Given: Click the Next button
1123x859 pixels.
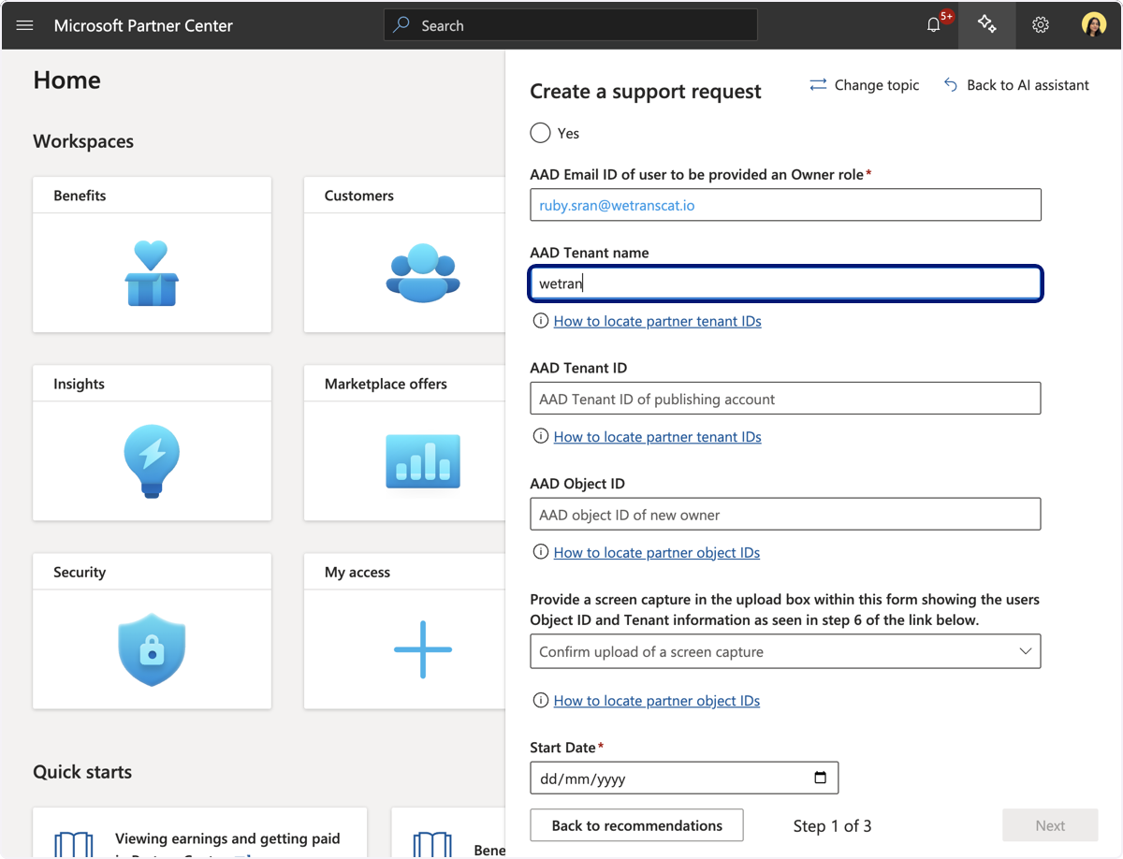Looking at the screenshot, I should [1050, 825].
